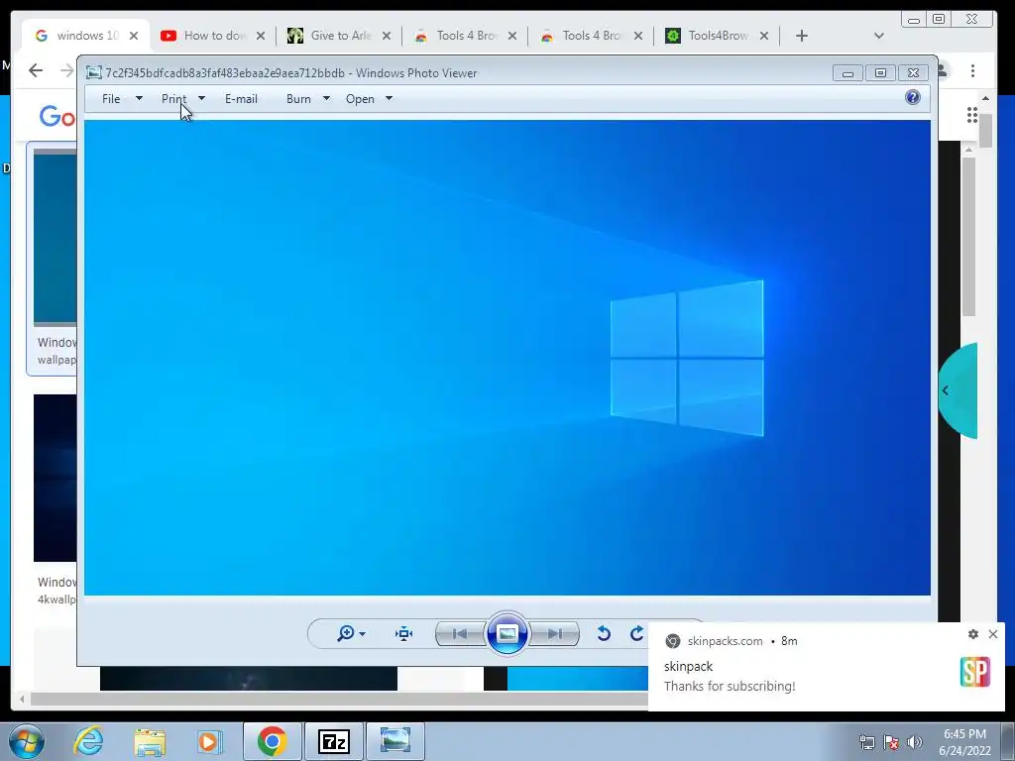Expand the Burn dropdown arrow
This screenshot has width=1015, height=761.
point(326,98)
